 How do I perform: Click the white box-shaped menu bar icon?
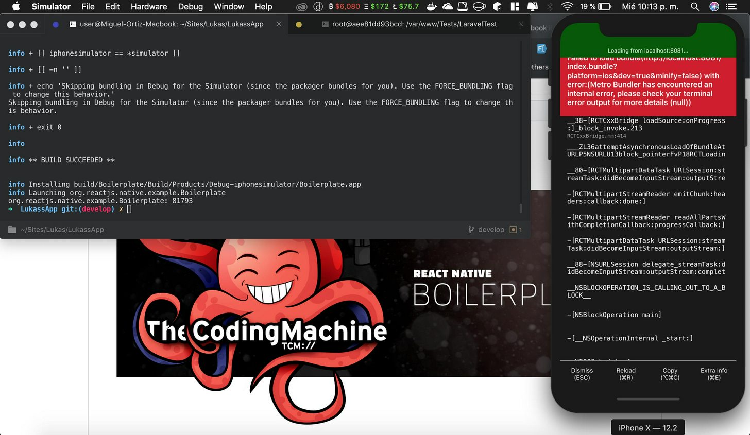click(x=498, y=7)
